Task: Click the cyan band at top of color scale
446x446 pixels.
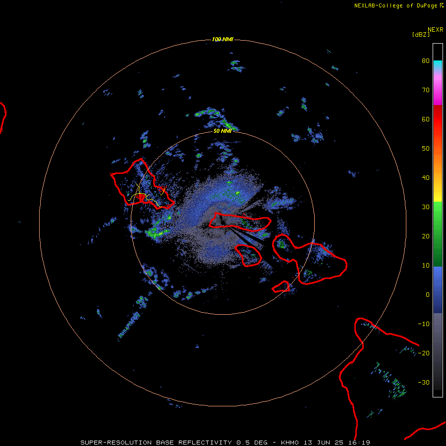Action: coord(438,64)
